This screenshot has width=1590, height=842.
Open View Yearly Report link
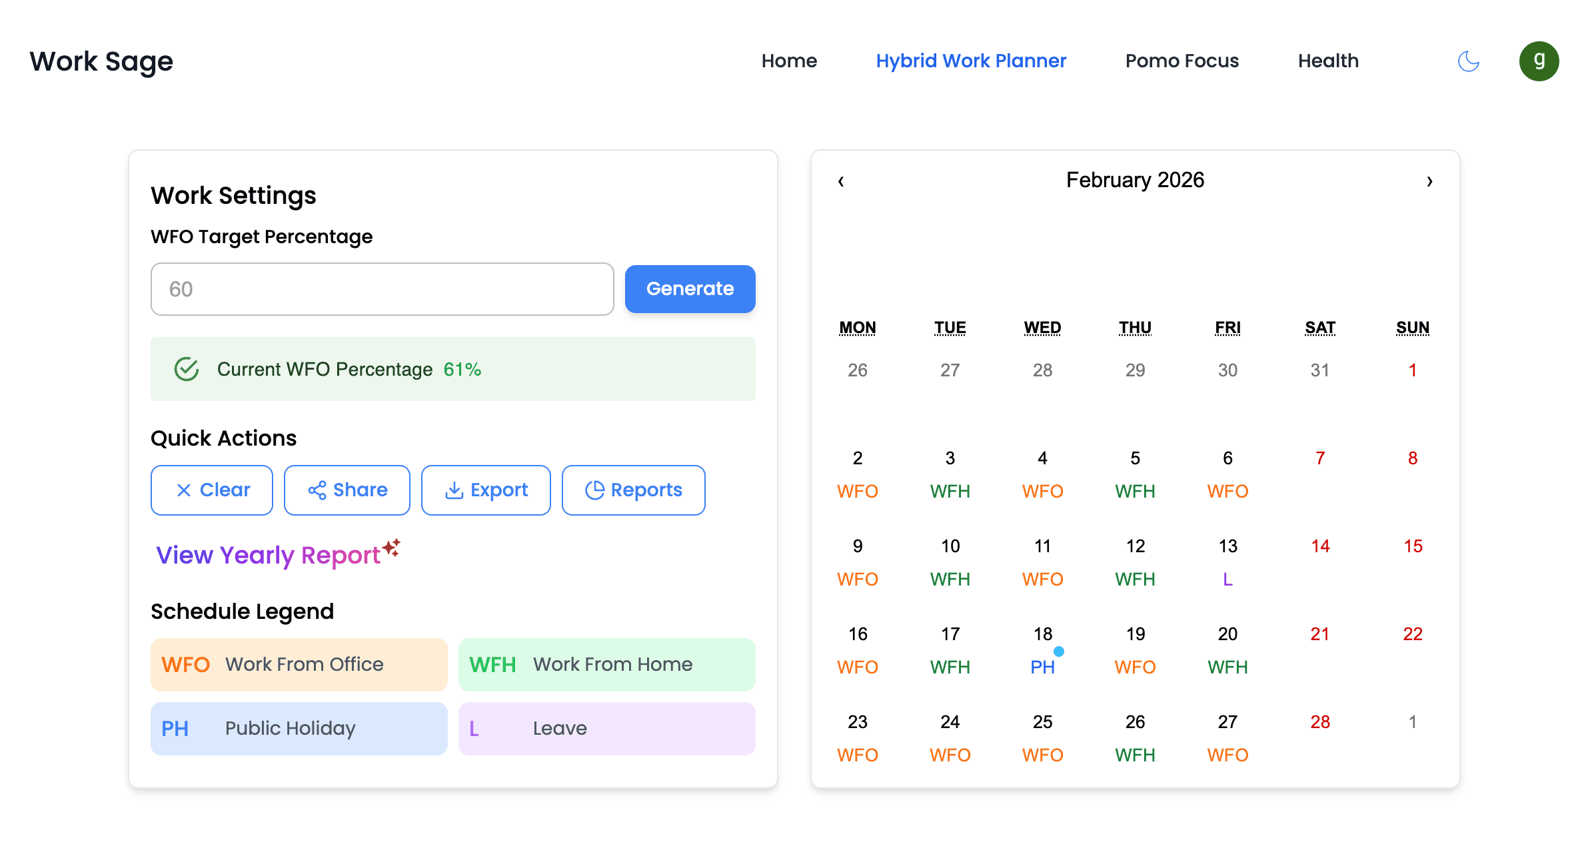(x=265, y=555)
